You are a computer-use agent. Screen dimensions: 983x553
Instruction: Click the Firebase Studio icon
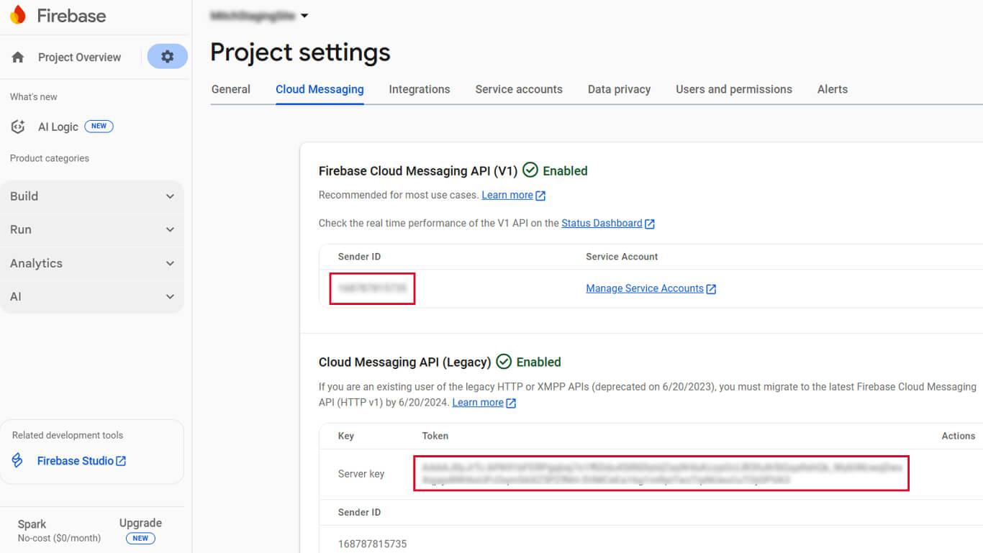17,461
